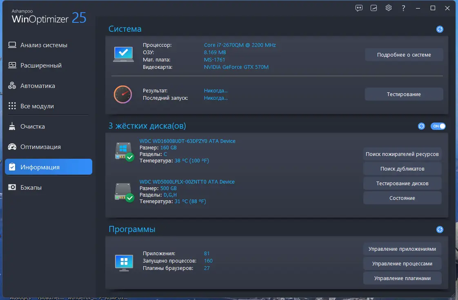Click the MS-1761 motherboard value
Screen dimensions: 458x300
(214, 60)
